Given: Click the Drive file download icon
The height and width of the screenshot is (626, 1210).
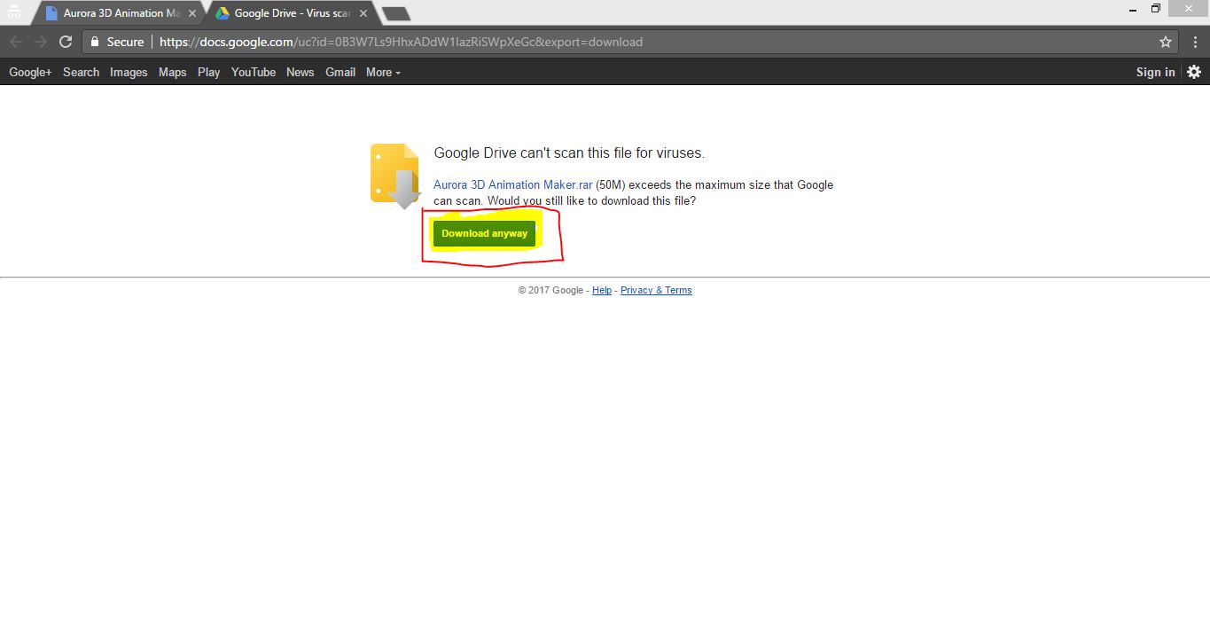Looking at the screenshot, I should click(x=395, y=176).
